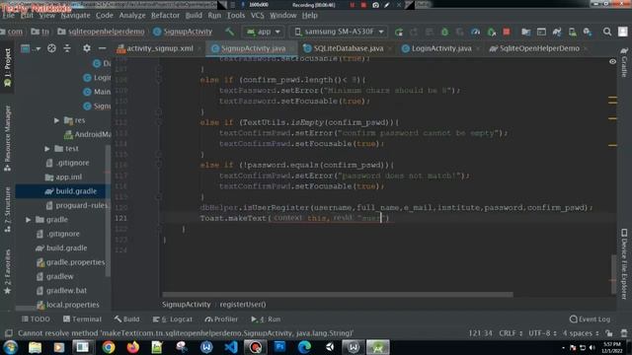Open the Refactor menu

[165, 16]
